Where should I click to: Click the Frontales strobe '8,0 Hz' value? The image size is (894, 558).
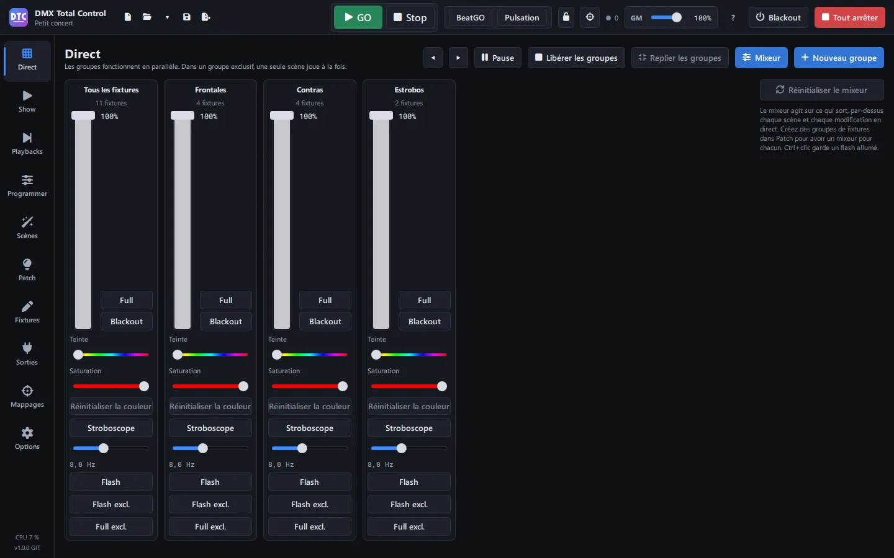182,464
